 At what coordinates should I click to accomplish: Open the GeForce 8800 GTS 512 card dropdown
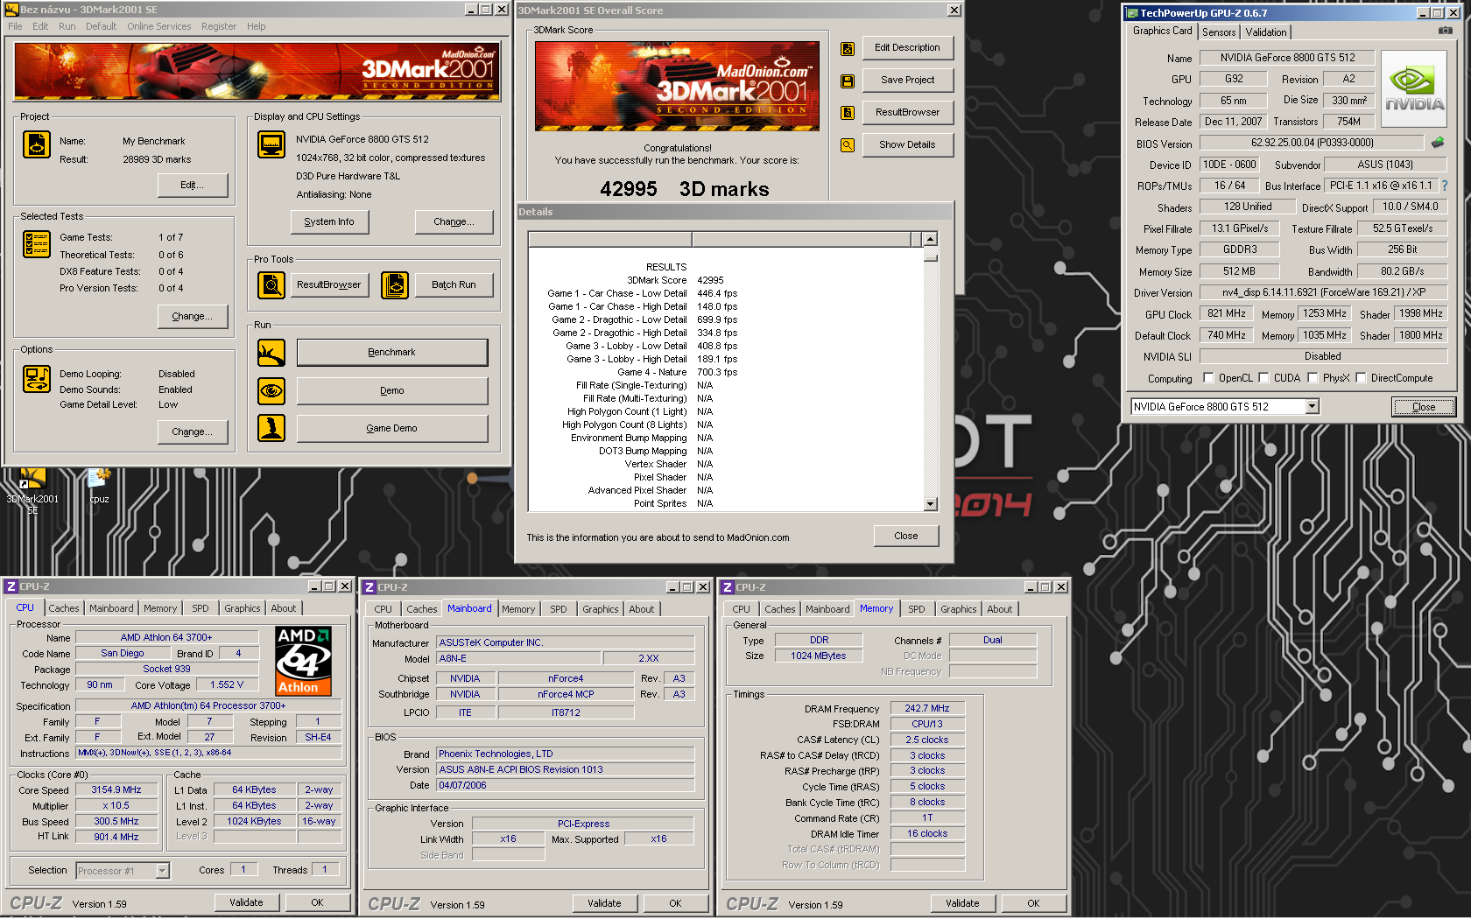[x=1312, y=407]
